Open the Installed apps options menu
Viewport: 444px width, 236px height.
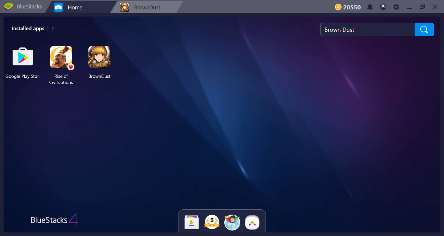53,29
